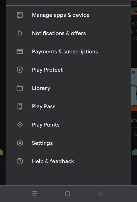Open Help & feedback
137x202 pixels.
(53, 161)
